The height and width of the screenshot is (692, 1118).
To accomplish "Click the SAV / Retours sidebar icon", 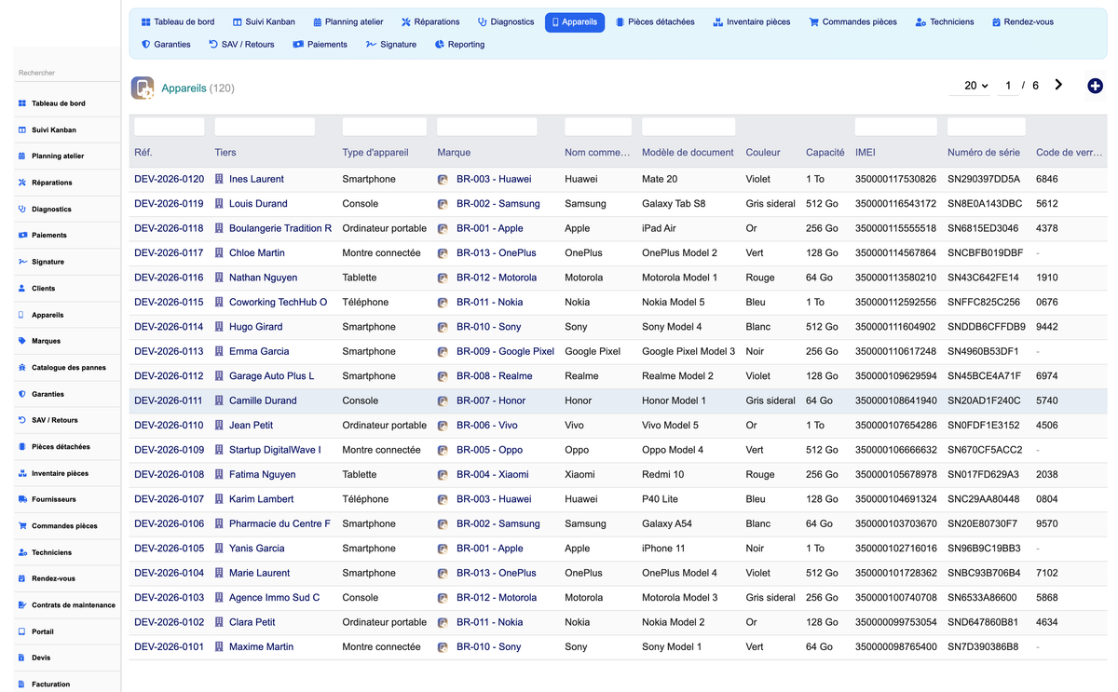I will 22,420.
